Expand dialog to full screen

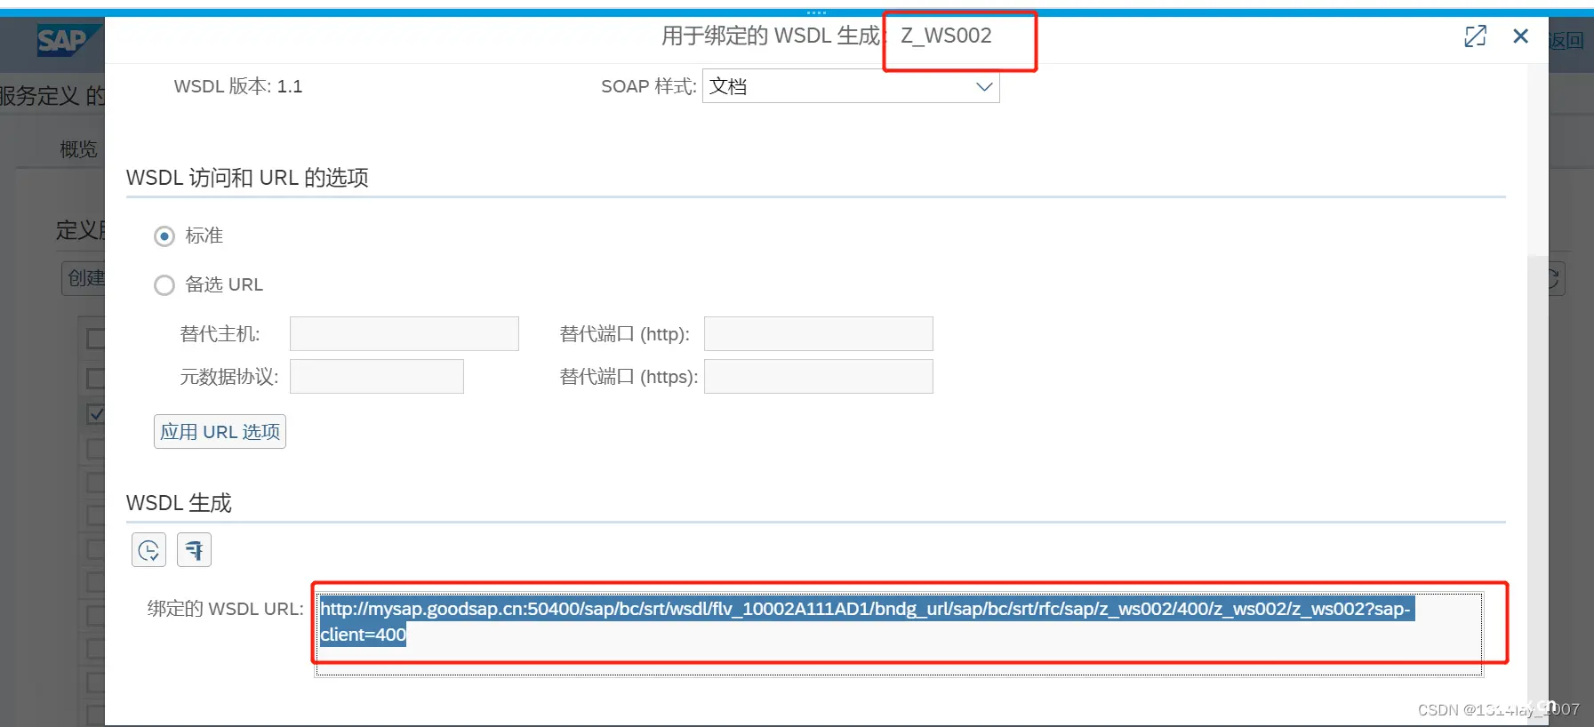(x=1475, y=36)
